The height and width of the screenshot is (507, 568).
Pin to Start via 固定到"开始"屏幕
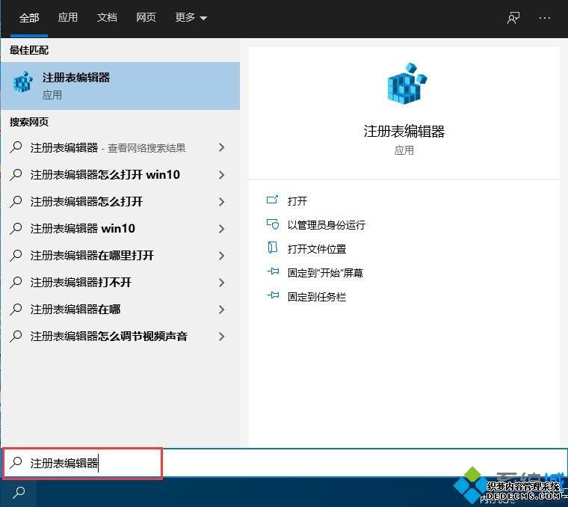(x=325, y=273)
